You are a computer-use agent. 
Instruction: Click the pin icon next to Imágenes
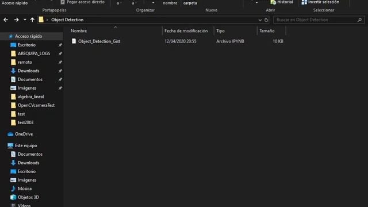click(60, 88)
